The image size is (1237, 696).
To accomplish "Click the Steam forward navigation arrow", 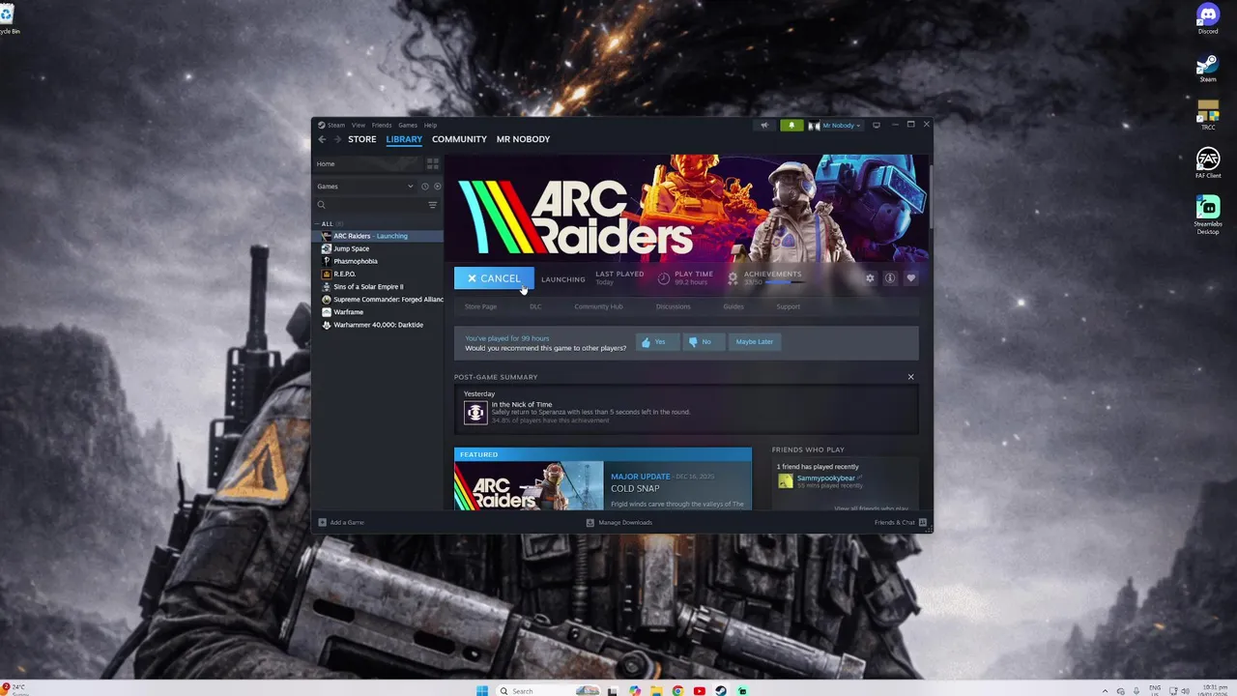I will 337,139.
